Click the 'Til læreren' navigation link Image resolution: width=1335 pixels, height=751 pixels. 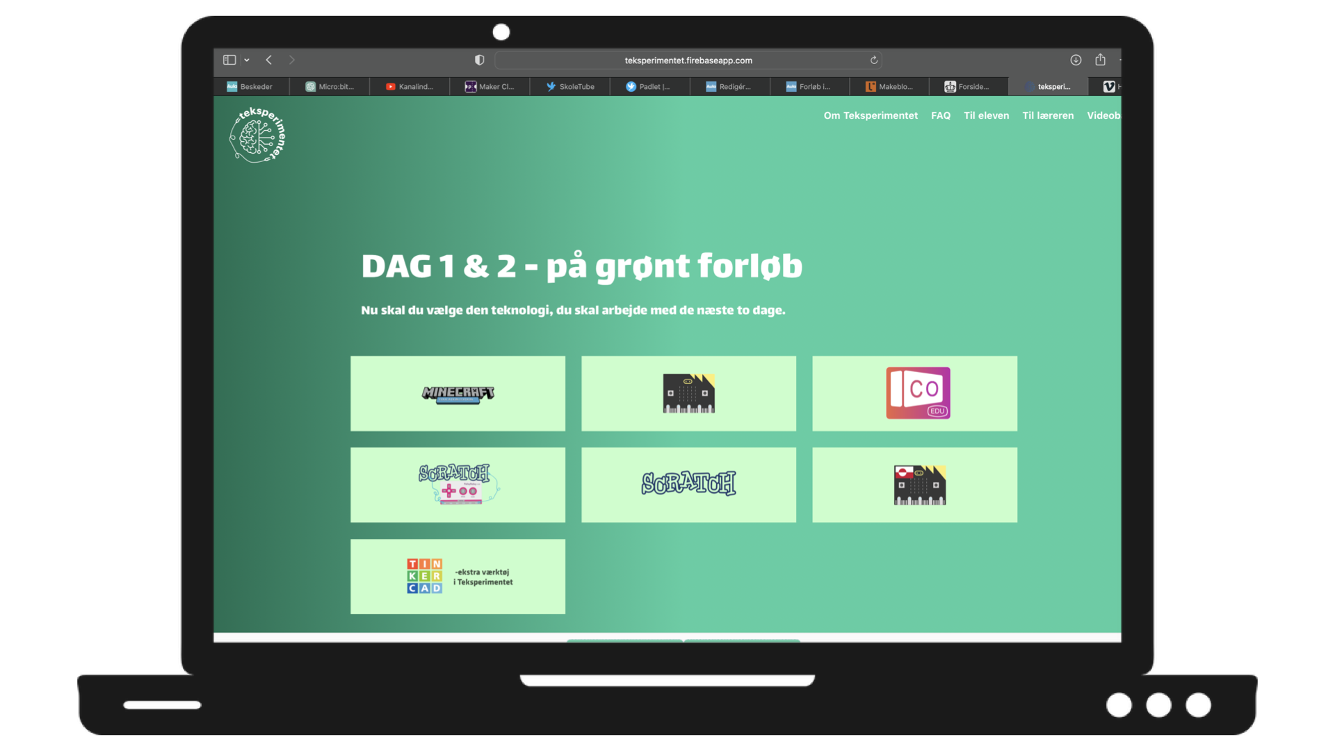point(1048,115)
